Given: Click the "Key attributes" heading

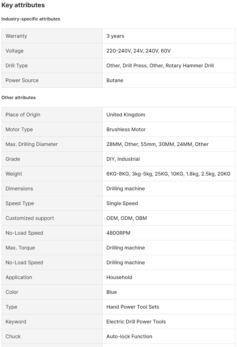Looking at the screenshot, I should 23,5.
